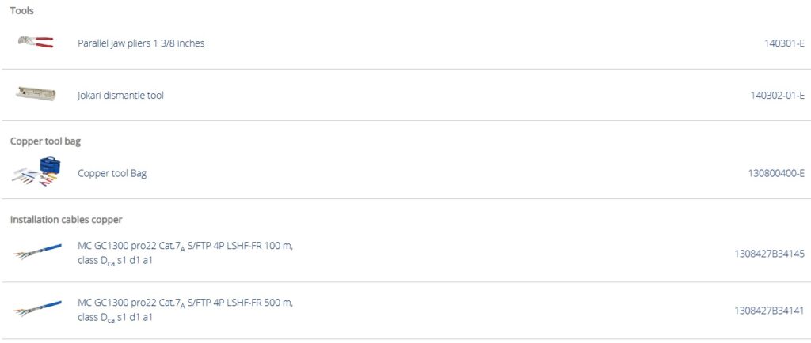Open MC GC1300 pro22 LSHF-FR 100 m cable
The width and height of the screenshot is (811, 343).
point(185,246)
